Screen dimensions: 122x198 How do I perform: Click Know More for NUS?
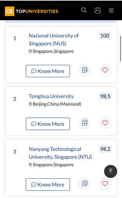coord(48,71)
